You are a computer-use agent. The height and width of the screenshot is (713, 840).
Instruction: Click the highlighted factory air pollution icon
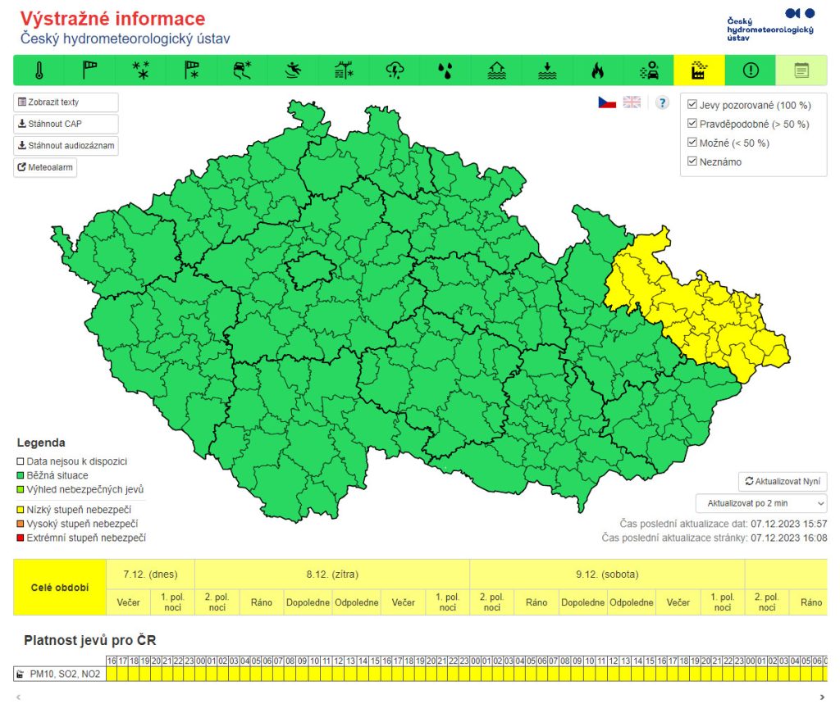[699, 70]
